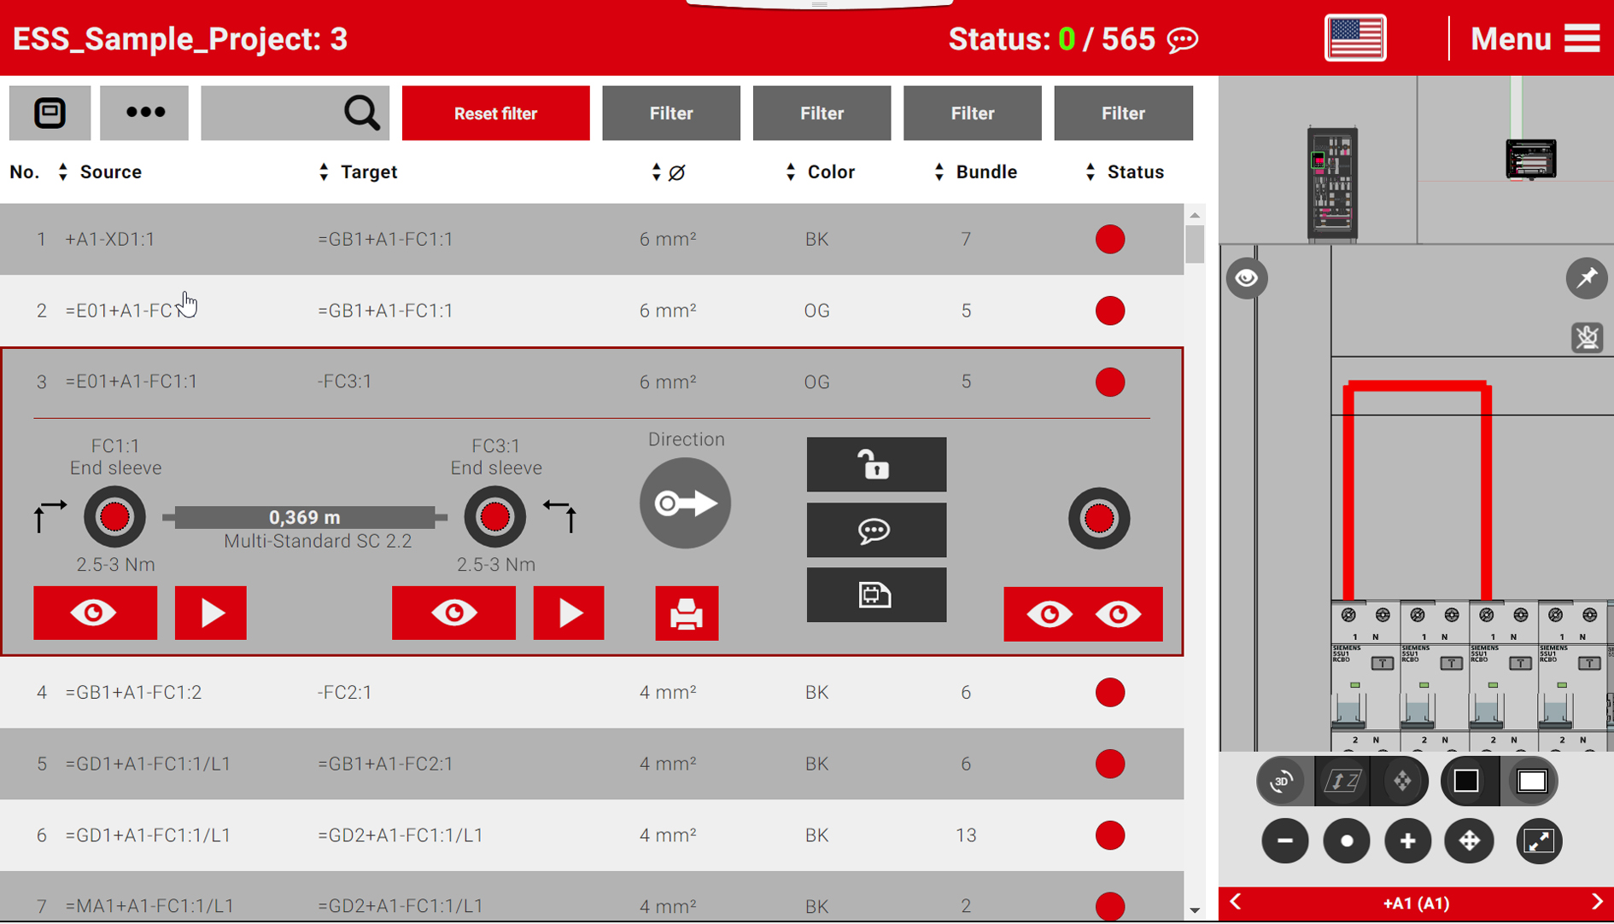Zoom in with the plus button
This screenshot has width=1614, height=924.
[x=1407, y=841]
